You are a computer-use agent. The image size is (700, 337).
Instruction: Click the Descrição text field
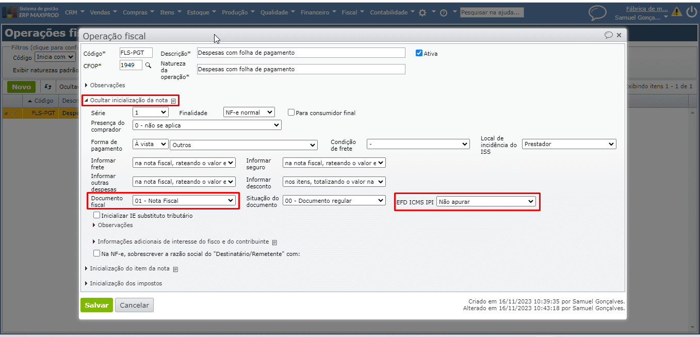click(x=301, y=53)
